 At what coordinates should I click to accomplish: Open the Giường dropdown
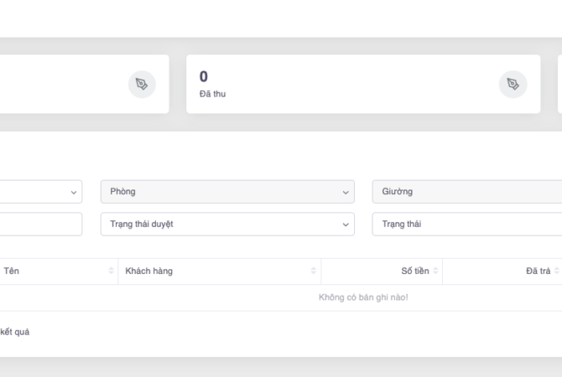pyautogui.click(x=466, y=192)
